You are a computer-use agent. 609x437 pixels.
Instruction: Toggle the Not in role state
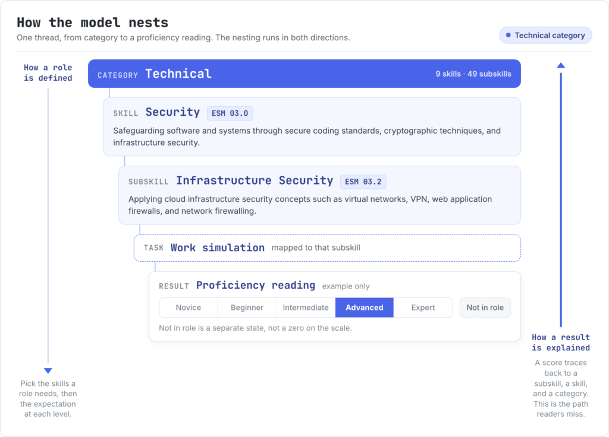click(485, 308)
